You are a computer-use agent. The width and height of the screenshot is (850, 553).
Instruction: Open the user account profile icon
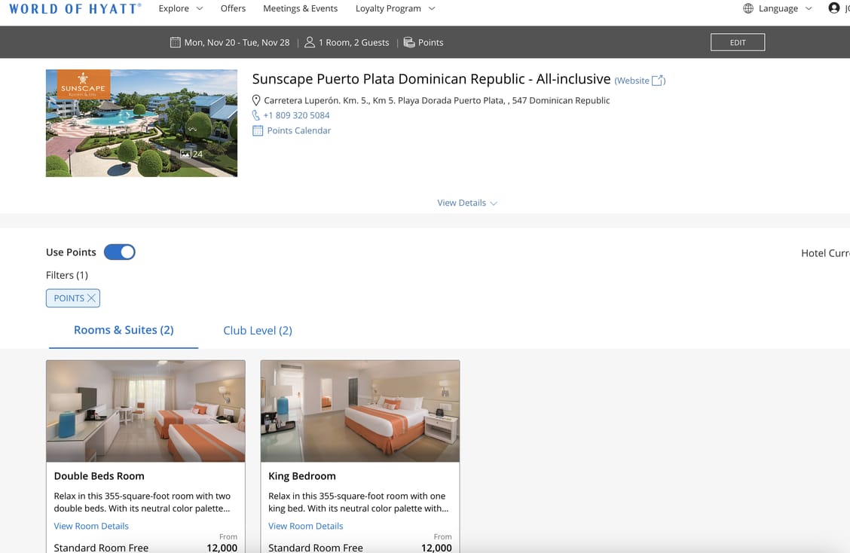tap(833, 8)
